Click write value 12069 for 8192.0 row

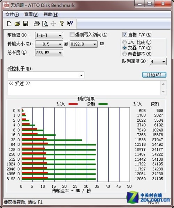click(x=140, y=179)
